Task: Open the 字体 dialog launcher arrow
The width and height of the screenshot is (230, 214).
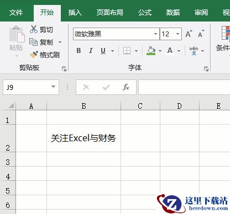Action: coord(206,69)
